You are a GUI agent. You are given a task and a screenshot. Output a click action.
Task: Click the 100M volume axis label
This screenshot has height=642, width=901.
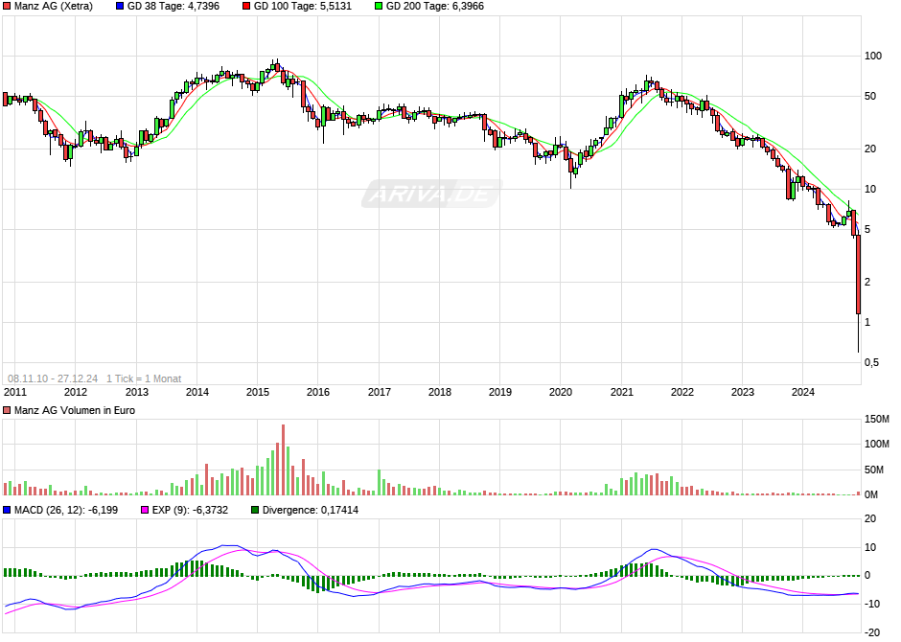[877, 445]
